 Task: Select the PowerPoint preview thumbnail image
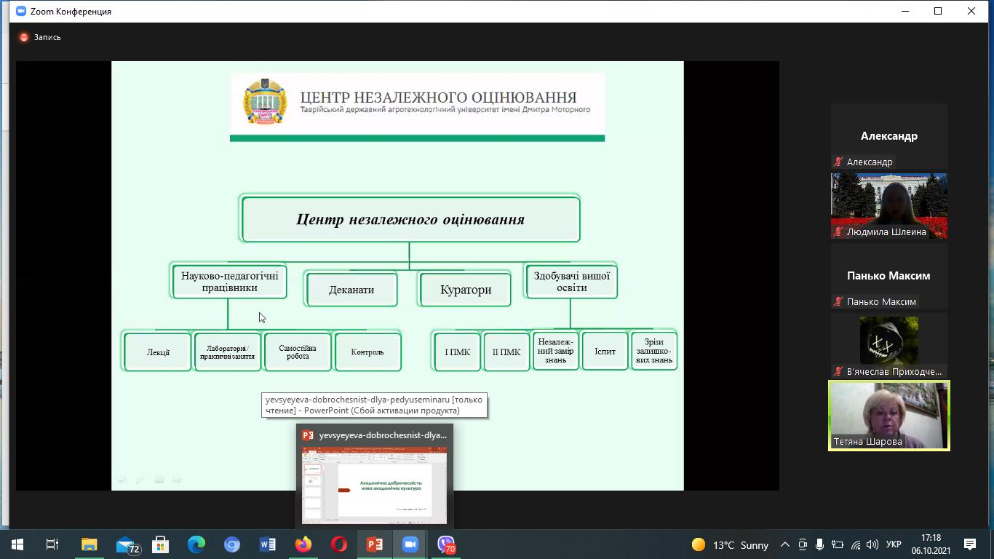(375, 485)
